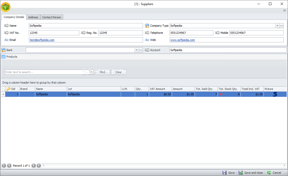Sort by the Brand column header
Viewport: 288px width, 176px height.
pos(27,89)
